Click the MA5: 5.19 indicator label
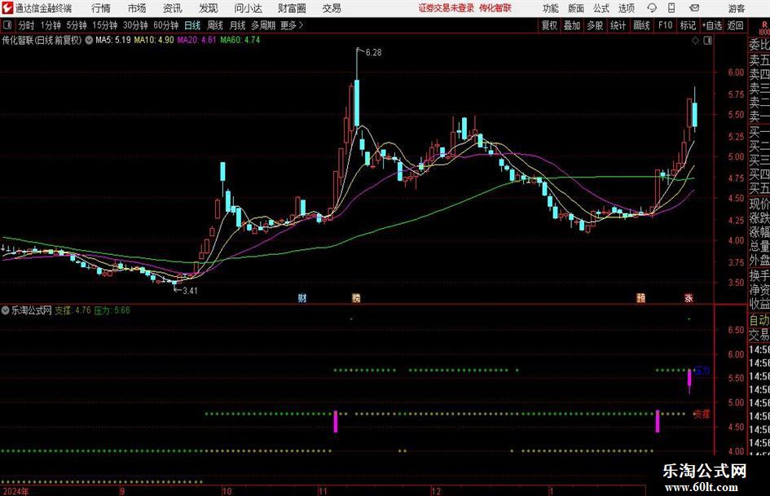This screenshot has width=770, height=496. [x=113, y=40]
